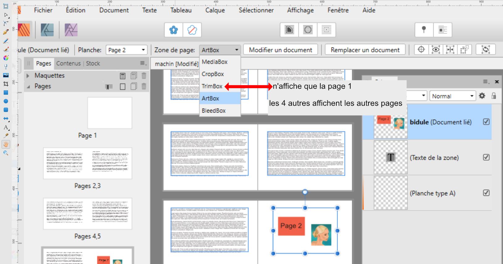Select the Artboard tool in the left toolbar
The image size is (503, 264).
pyautogui.click(x=6, y=6)
